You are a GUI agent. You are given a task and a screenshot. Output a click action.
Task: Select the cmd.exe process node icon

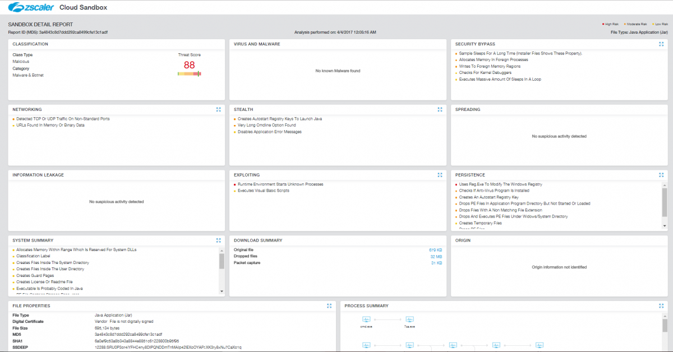tap(366, 318)
